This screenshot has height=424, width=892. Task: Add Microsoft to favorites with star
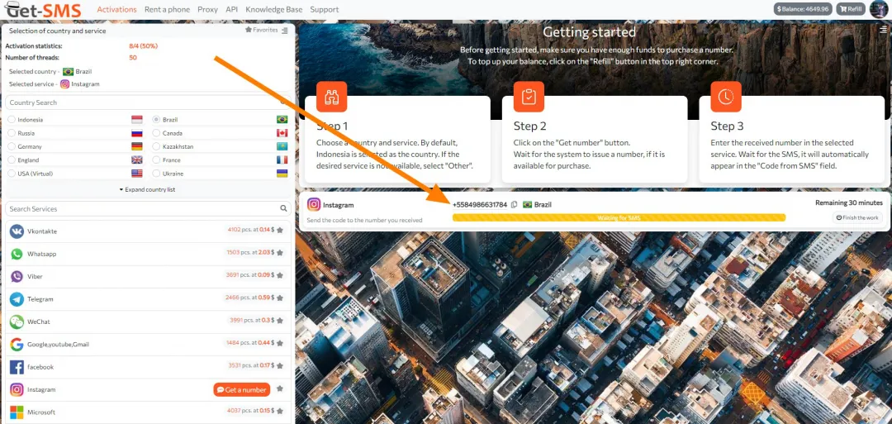(280, 412)
